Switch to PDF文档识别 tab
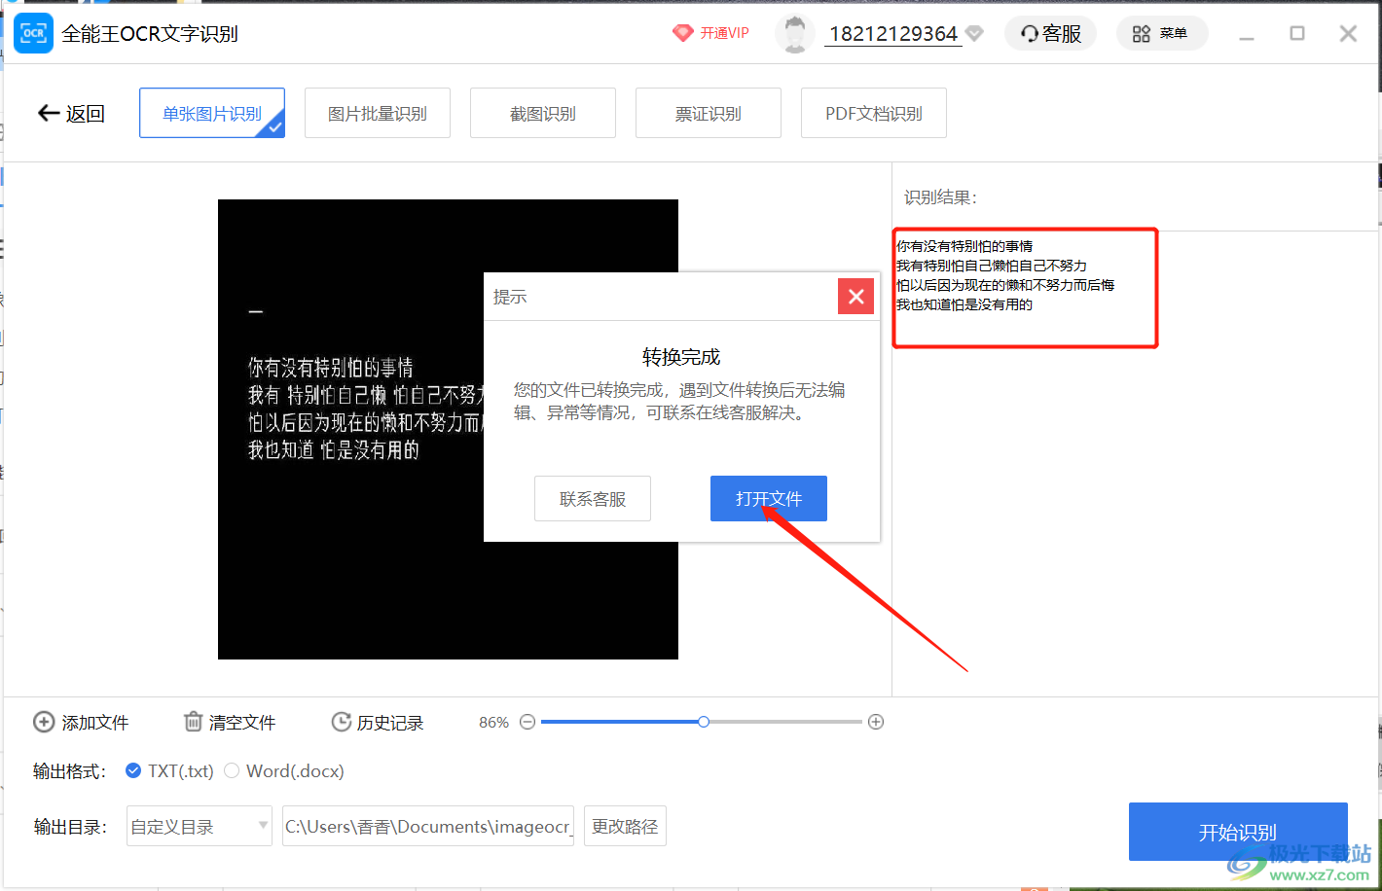 (874, 113)
